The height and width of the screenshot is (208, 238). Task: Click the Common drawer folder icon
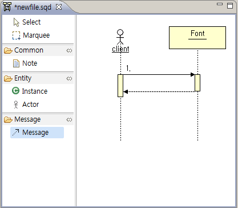8,51
